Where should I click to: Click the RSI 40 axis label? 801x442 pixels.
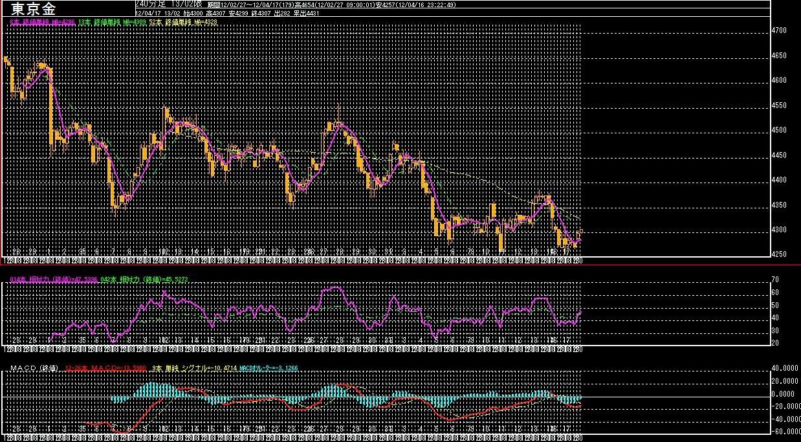click(x=775, y=318)
